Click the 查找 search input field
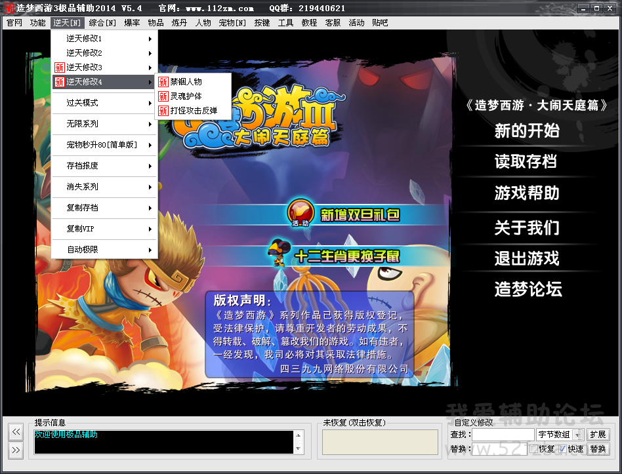Screen dimensions: 622x474 pyautogui.click(x=503, y=435)
